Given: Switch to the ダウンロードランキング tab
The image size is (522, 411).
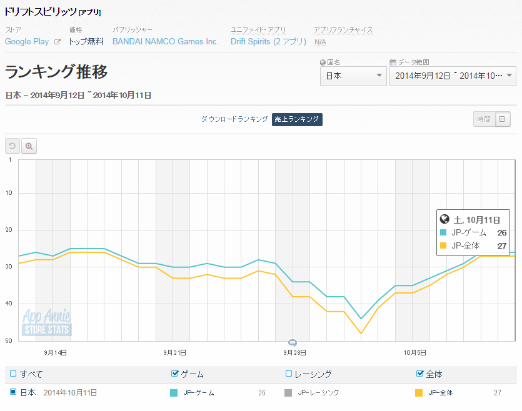Looking at the screenshot, I should [234, 119].
